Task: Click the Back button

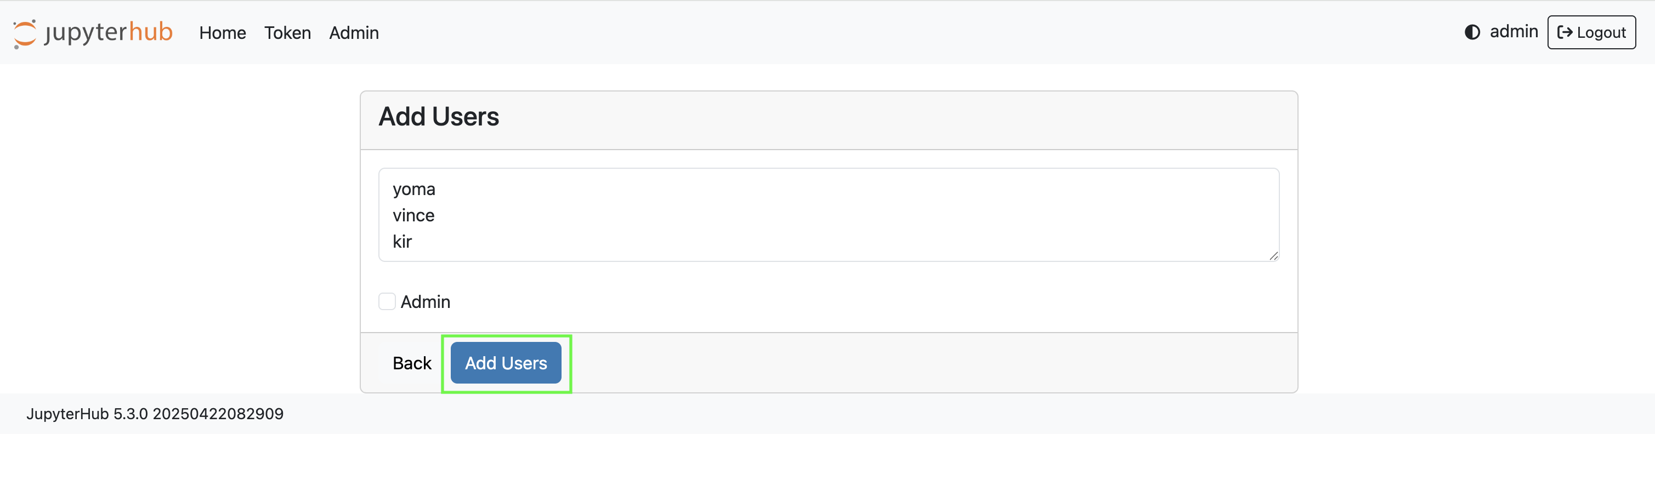Action: (412, 363)
